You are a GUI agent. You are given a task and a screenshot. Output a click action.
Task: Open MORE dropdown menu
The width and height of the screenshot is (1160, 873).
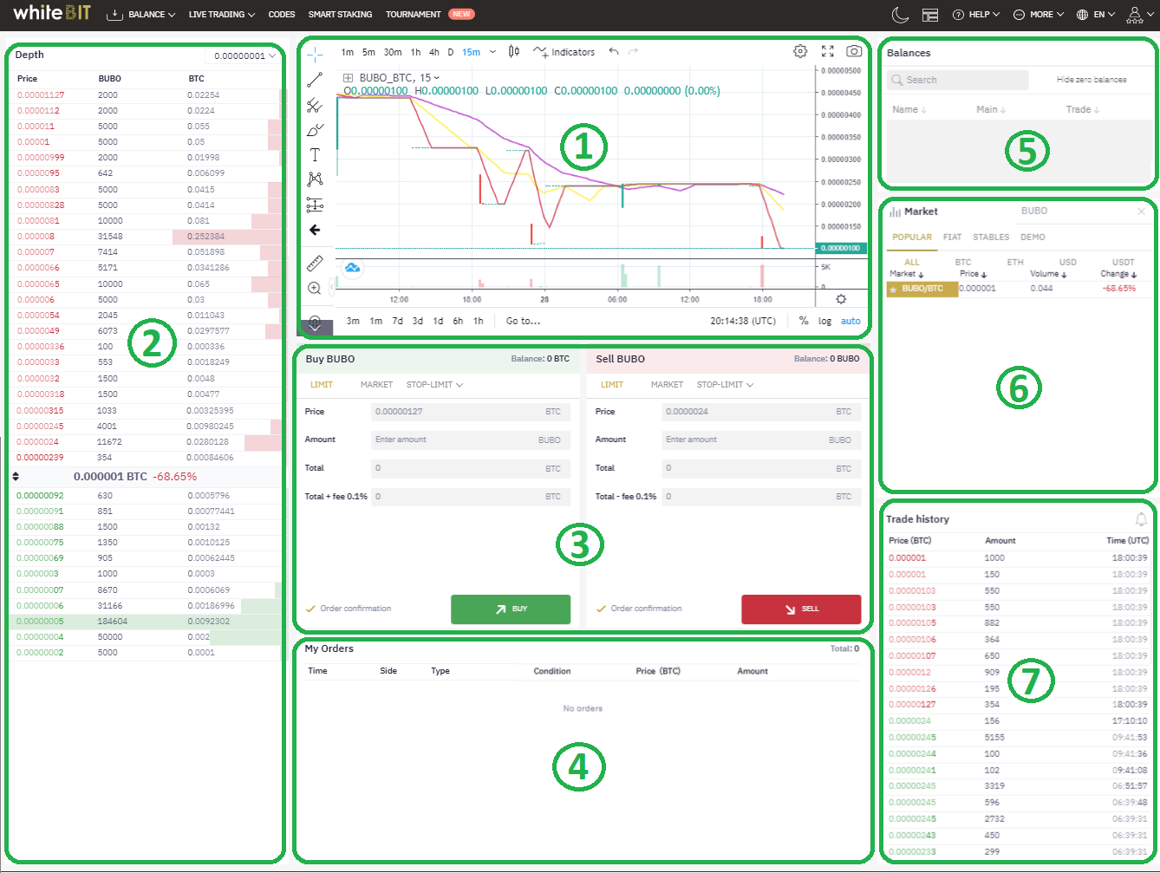coord(1038,15)
